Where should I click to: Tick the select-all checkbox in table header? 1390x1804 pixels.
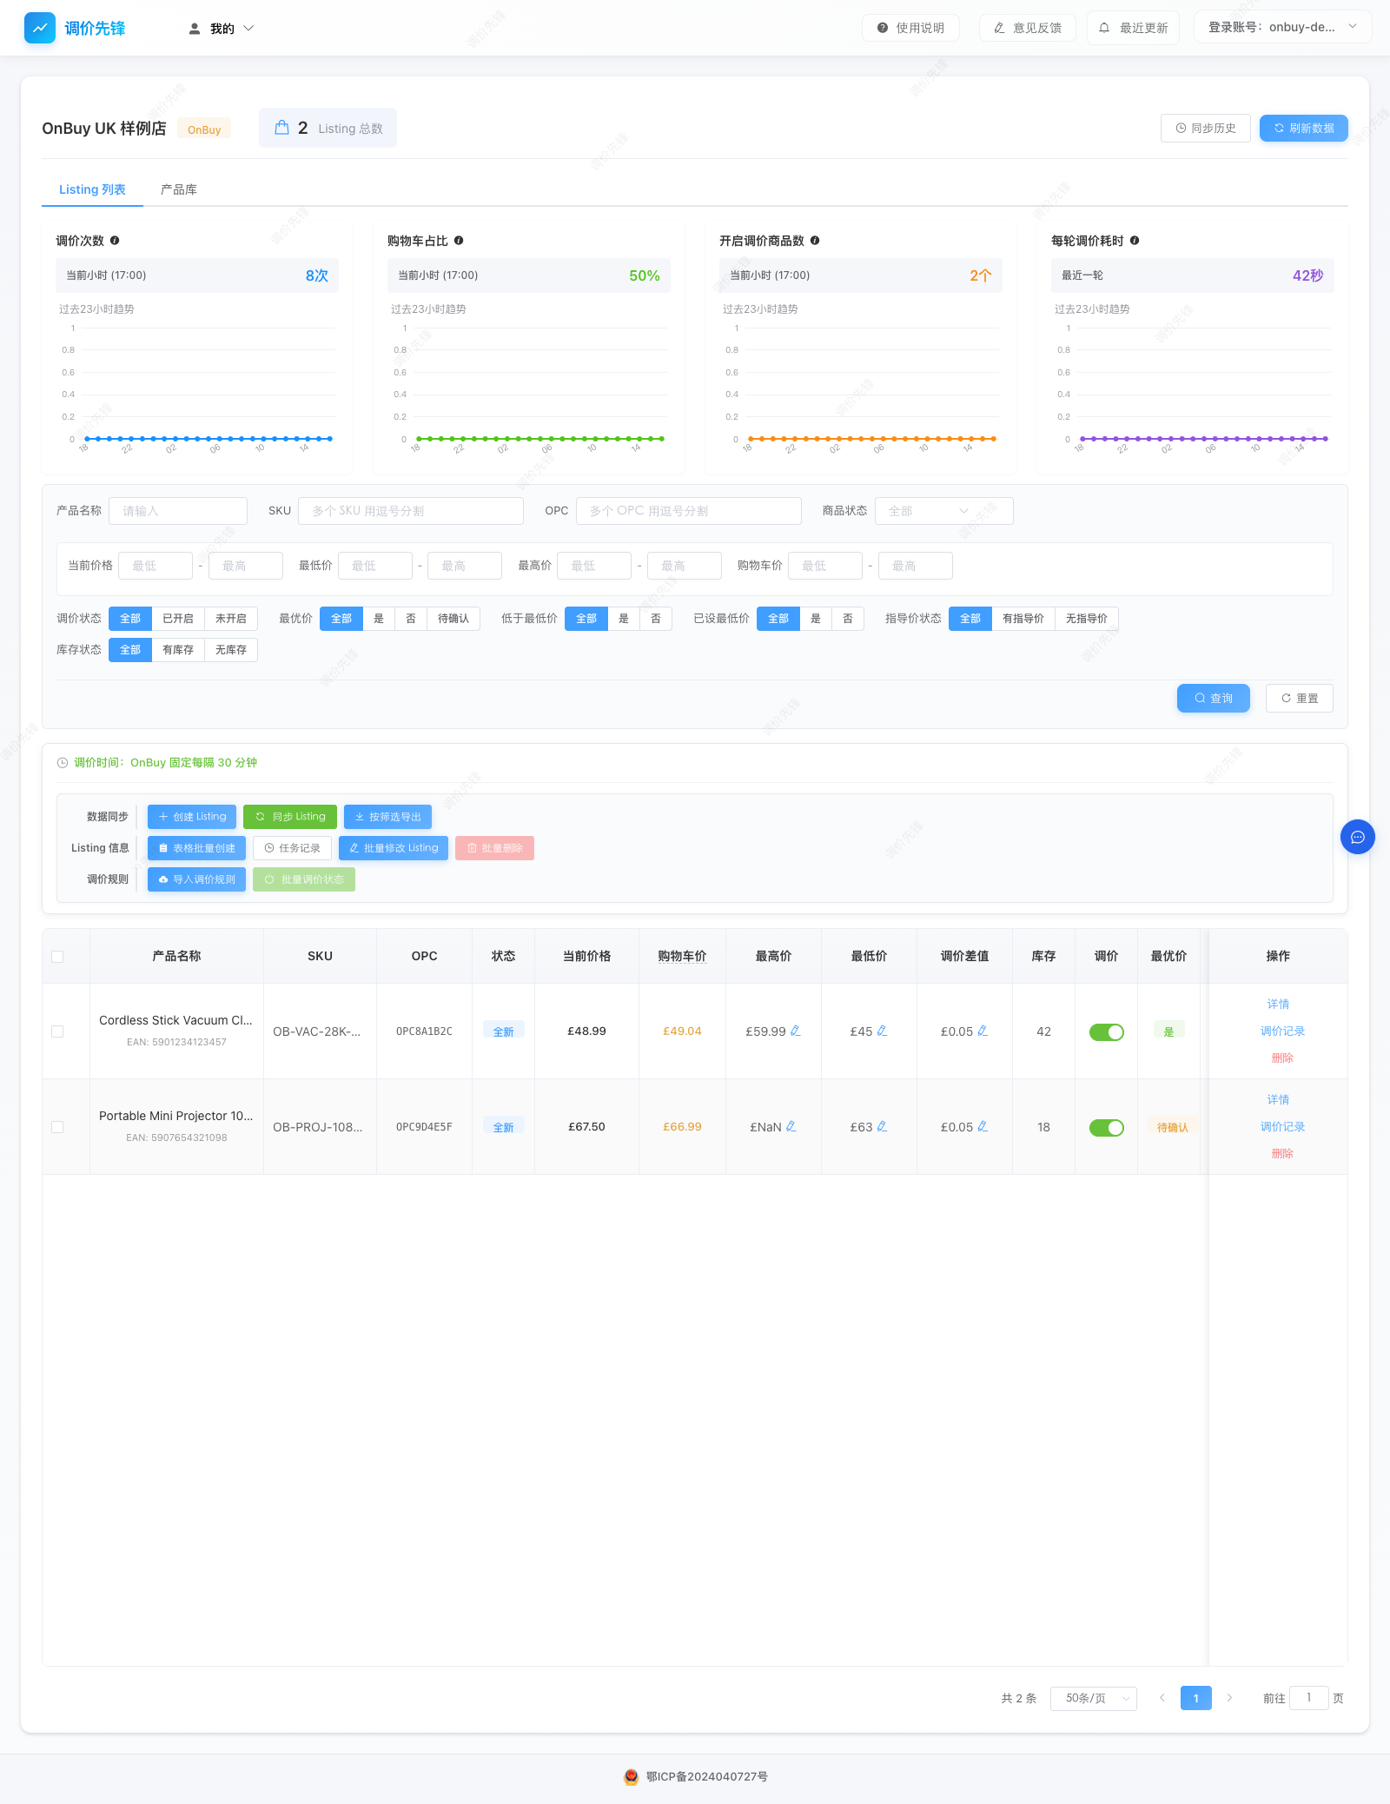pos(57,956)
